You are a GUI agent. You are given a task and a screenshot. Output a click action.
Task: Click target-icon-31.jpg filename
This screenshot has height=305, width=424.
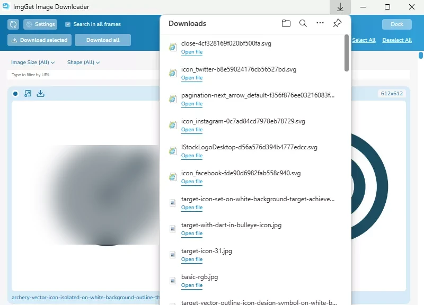[207, 251]
